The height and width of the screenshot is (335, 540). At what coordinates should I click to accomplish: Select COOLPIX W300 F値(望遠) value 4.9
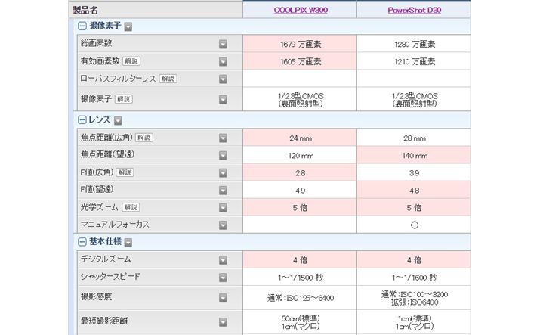300,191
